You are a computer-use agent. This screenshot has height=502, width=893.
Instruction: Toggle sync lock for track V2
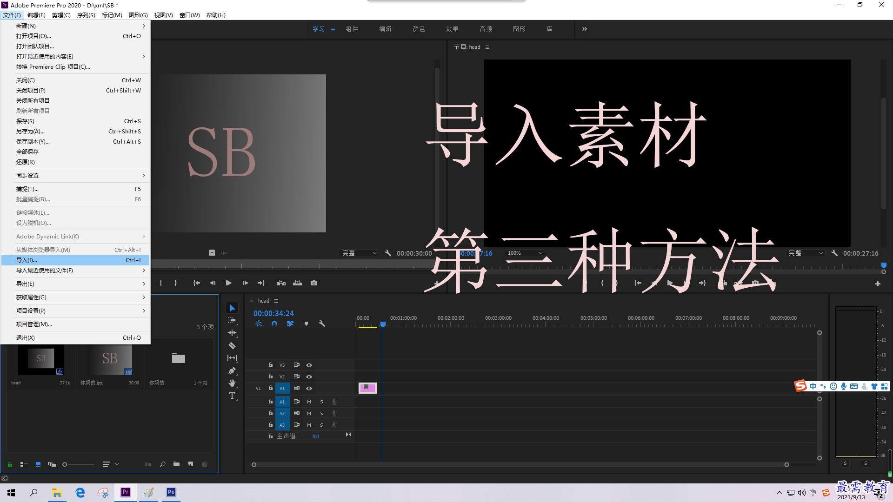click(296, 376)
